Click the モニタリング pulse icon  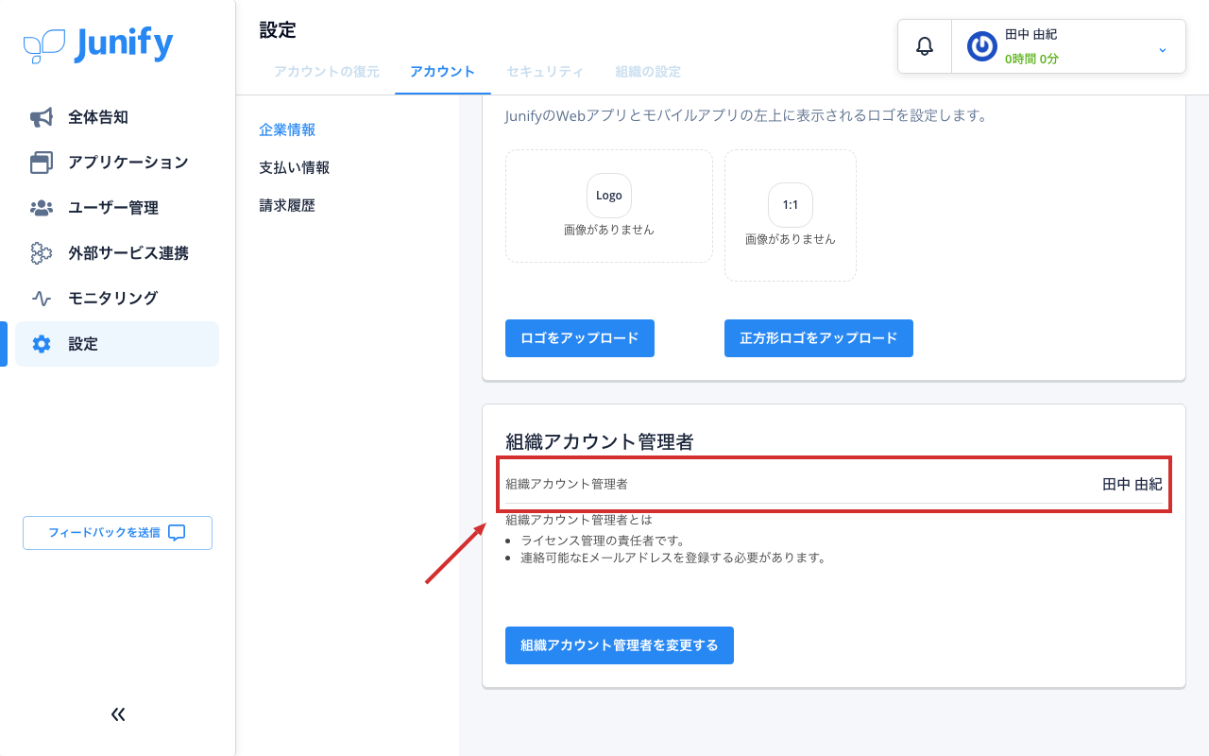[x=42, y=299]
